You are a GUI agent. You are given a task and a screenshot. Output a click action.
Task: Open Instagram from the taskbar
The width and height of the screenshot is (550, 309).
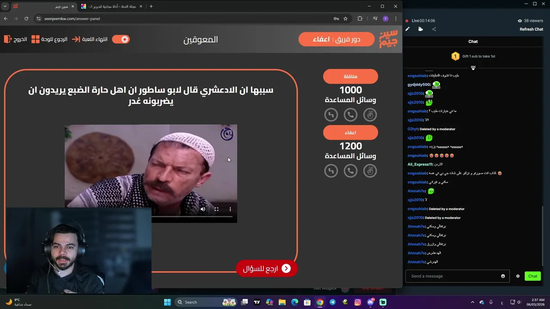(x=357, y=302)
